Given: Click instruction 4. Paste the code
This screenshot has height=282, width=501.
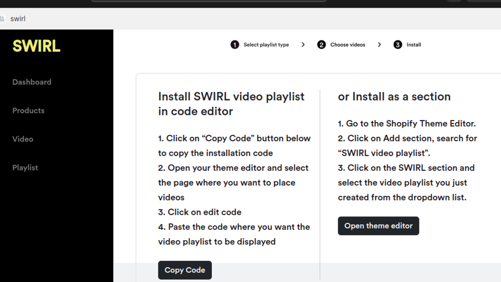Looking at the screenshot, I should pyautogui.click(x=234, y=234).
